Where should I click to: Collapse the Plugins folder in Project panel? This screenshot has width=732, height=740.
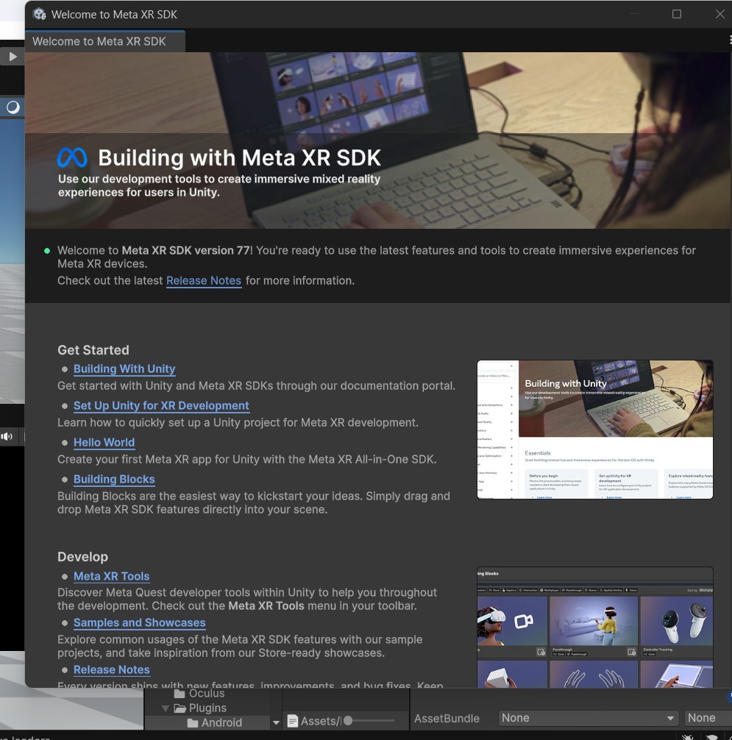pyautogui.click(x=166, y=708)
